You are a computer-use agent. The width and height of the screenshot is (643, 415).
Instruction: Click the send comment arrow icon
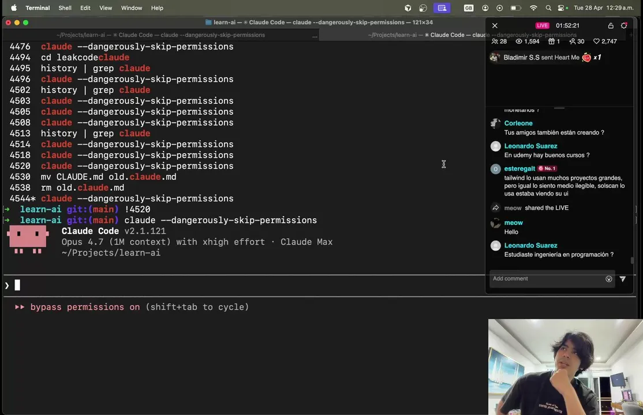[622, 279]
